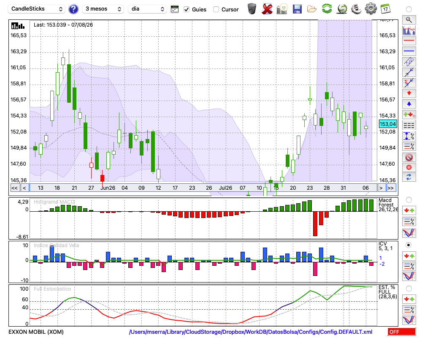Open the CandleSticks chart type dropdown
Screen dimensions: 422x338
point(37,9)
